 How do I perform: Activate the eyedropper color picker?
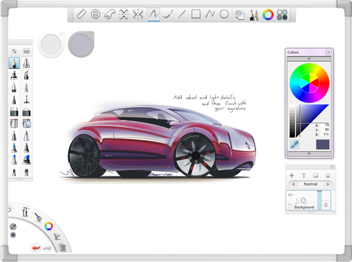tap(294, 144)
